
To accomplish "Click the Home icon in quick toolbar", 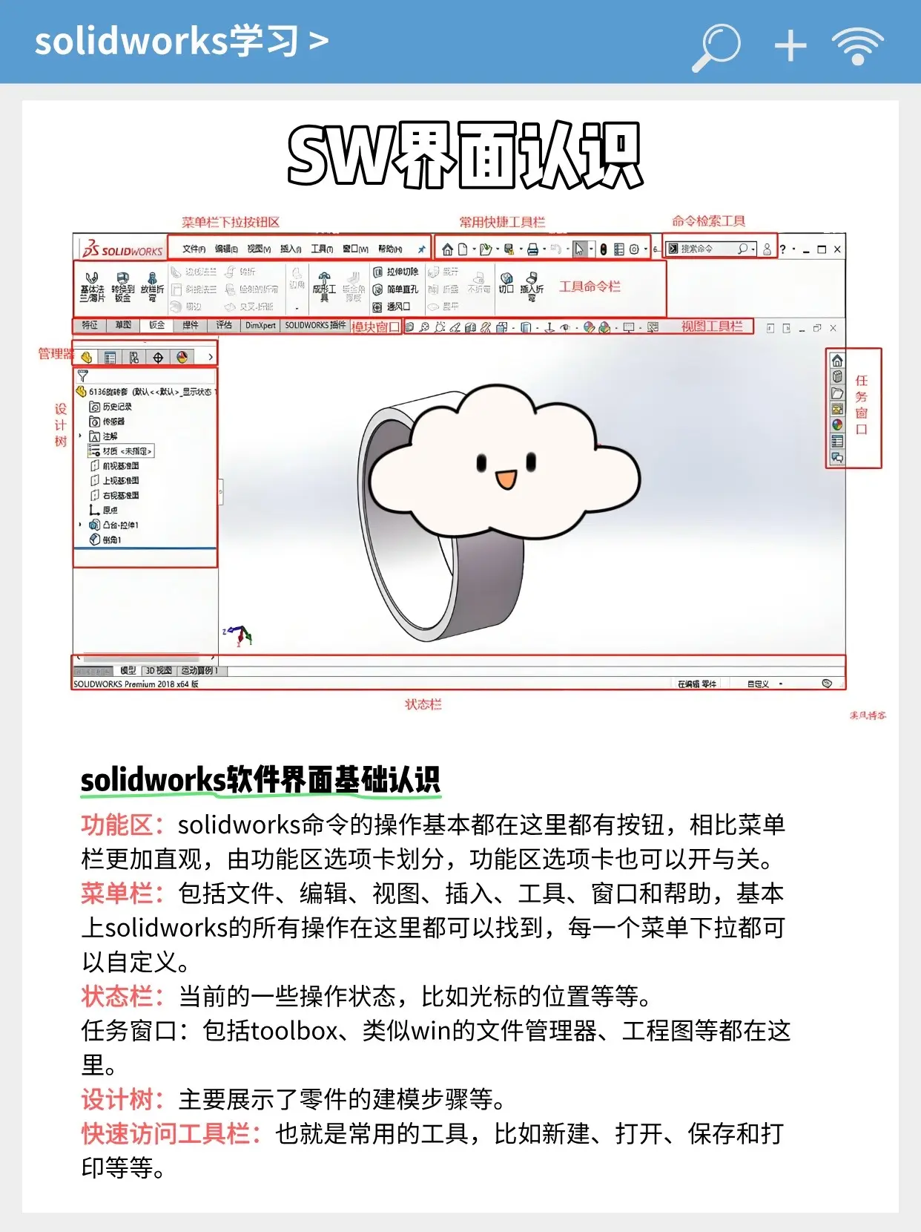I will tap(447, 249).
